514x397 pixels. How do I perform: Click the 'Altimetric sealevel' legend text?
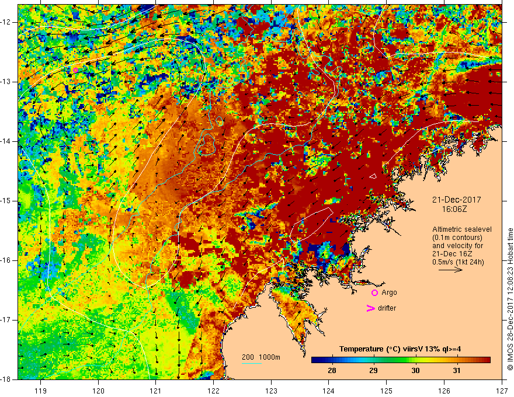click(x=462, y=229)
